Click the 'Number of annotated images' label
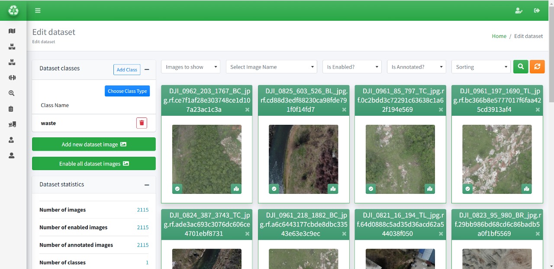 [x=76, y=245]
